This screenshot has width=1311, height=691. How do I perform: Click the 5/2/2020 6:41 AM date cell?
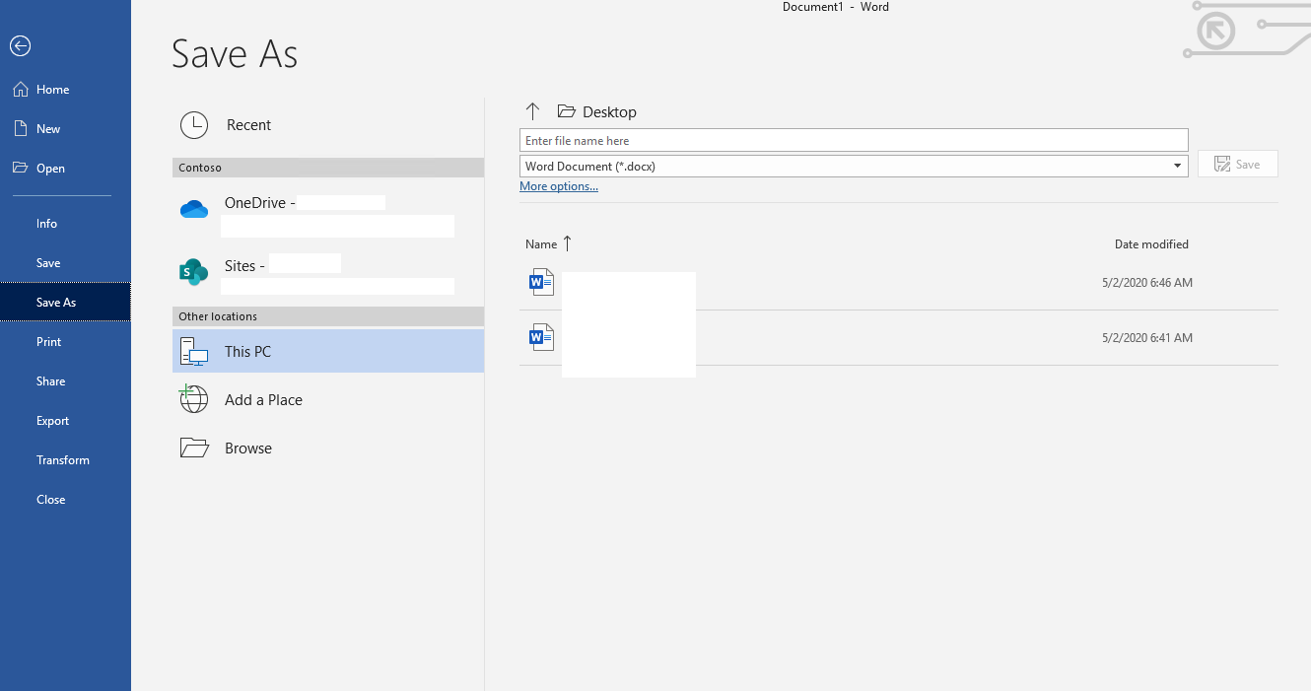(x=1147, y=338)
